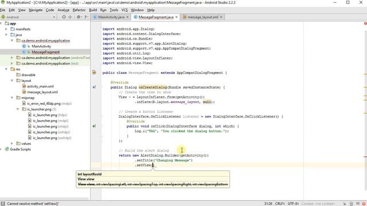367x206 pixels.
Task: Close the message_layout.xml tab
Action: click(x=221, y=17)
